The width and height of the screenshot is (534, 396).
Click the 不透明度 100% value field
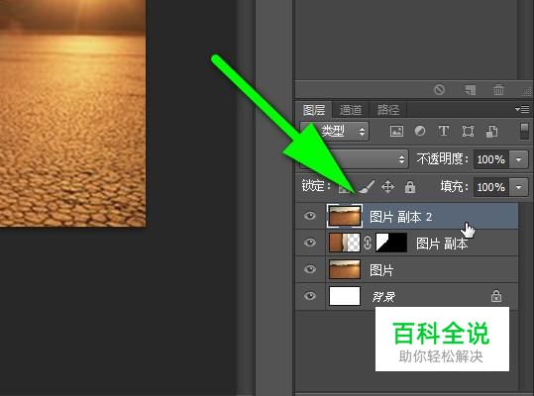coord(491,159)
